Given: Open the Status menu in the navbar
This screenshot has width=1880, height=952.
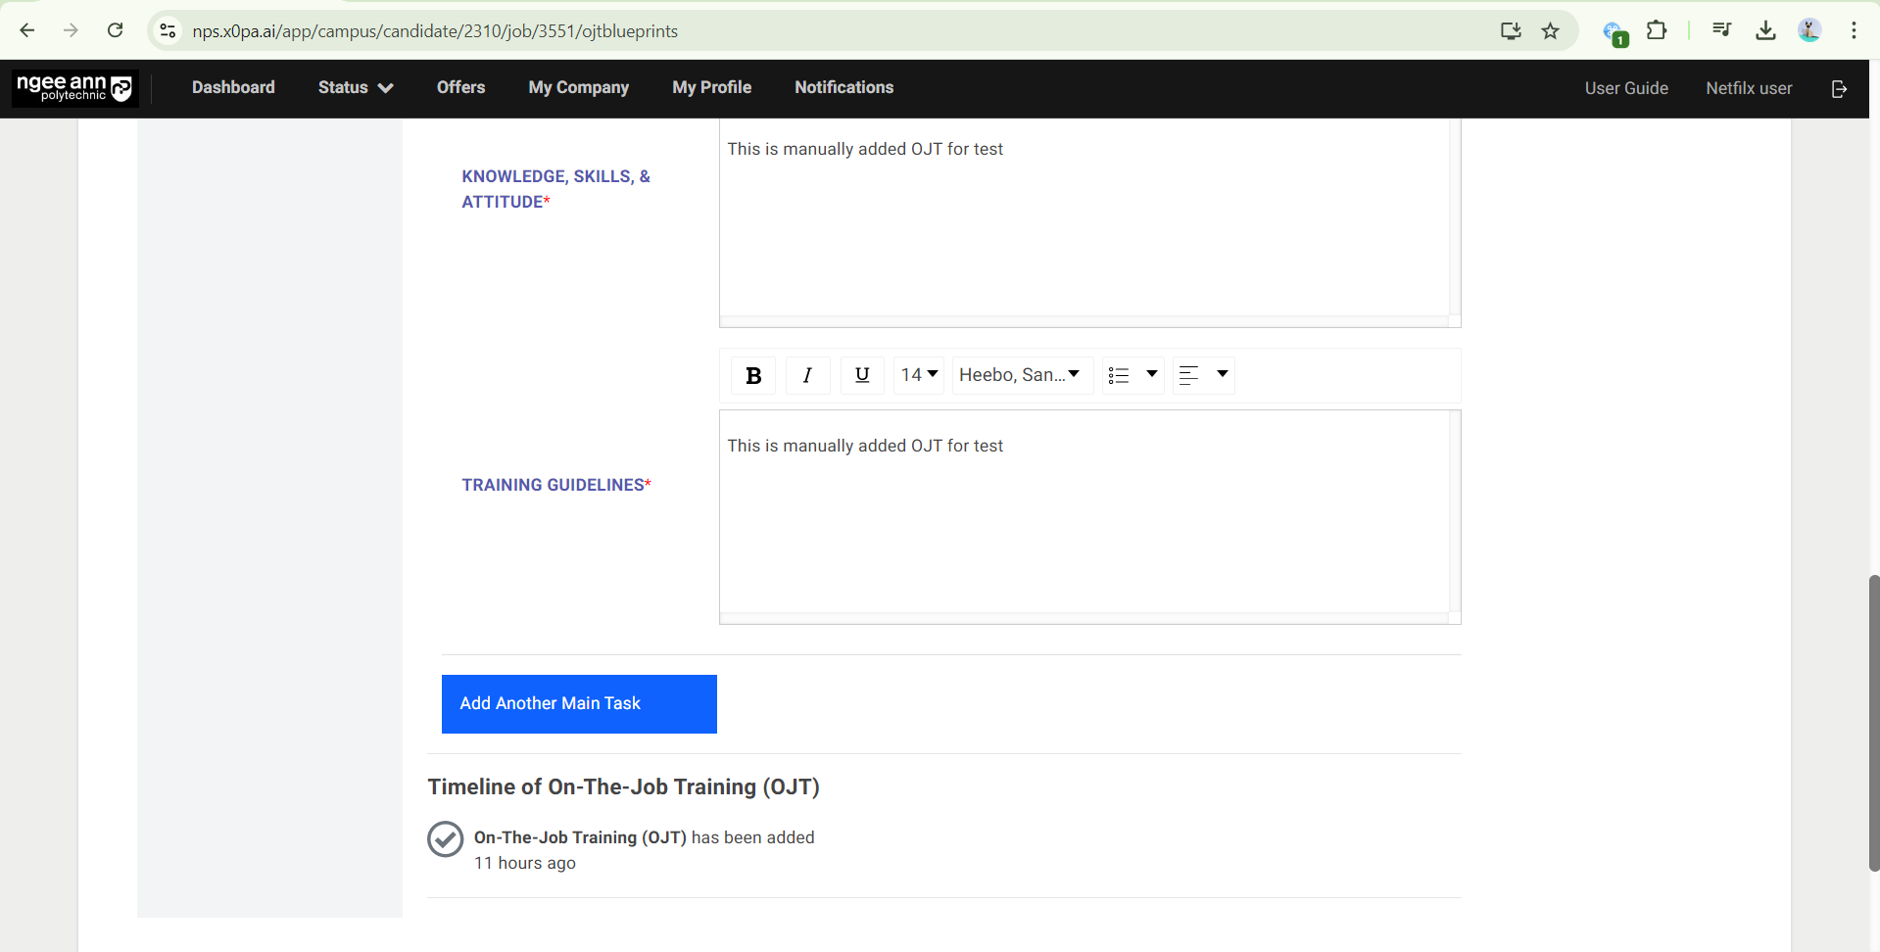Looking at the screenshot, I should [x=355, y=88].
